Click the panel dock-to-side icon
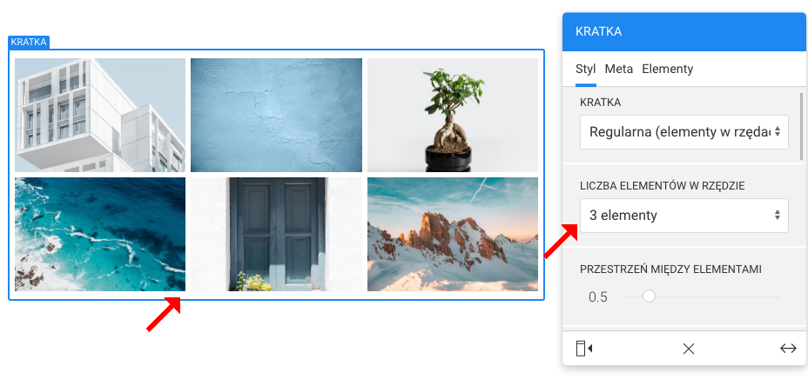The image size is (808, 386). pos(584,349)
